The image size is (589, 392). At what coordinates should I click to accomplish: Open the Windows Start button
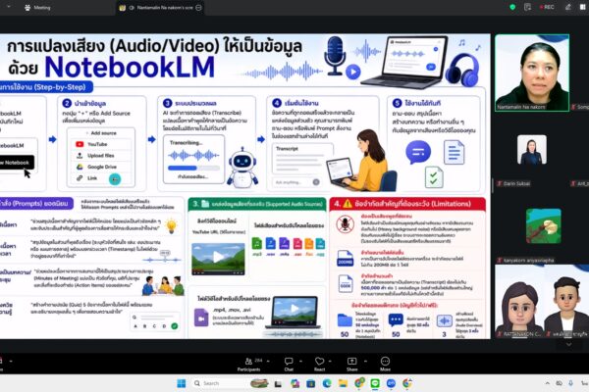click(x=182, y=383)
